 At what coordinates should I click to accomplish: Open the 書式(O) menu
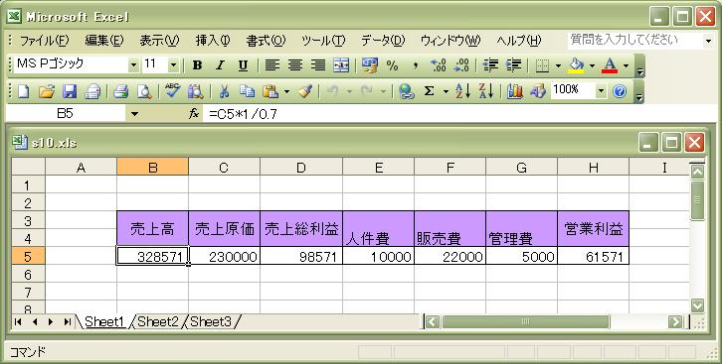[x=266, y=41]
